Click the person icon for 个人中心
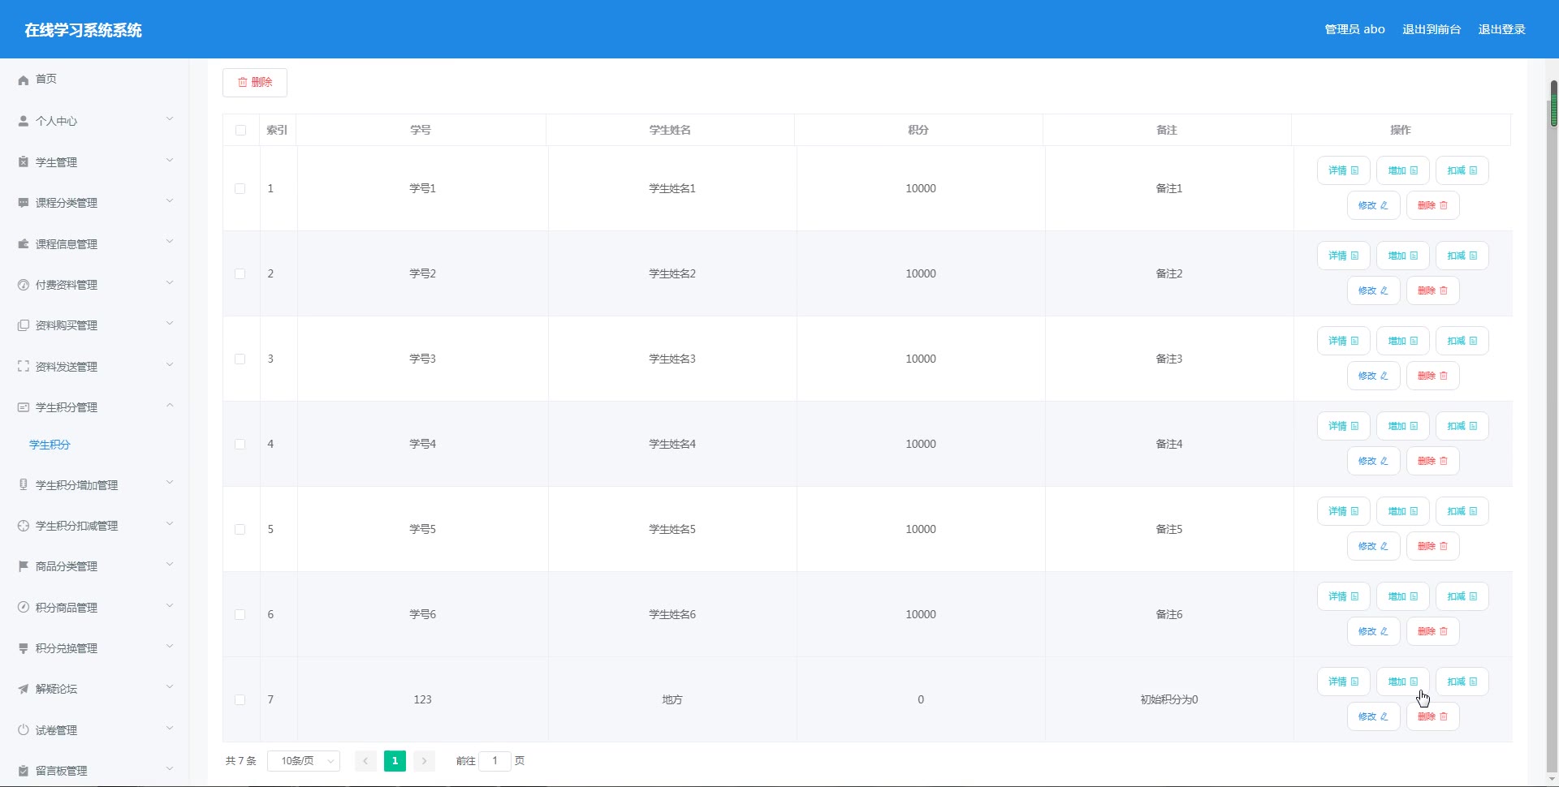1559x787 pixels. click(x=24, y=121)
